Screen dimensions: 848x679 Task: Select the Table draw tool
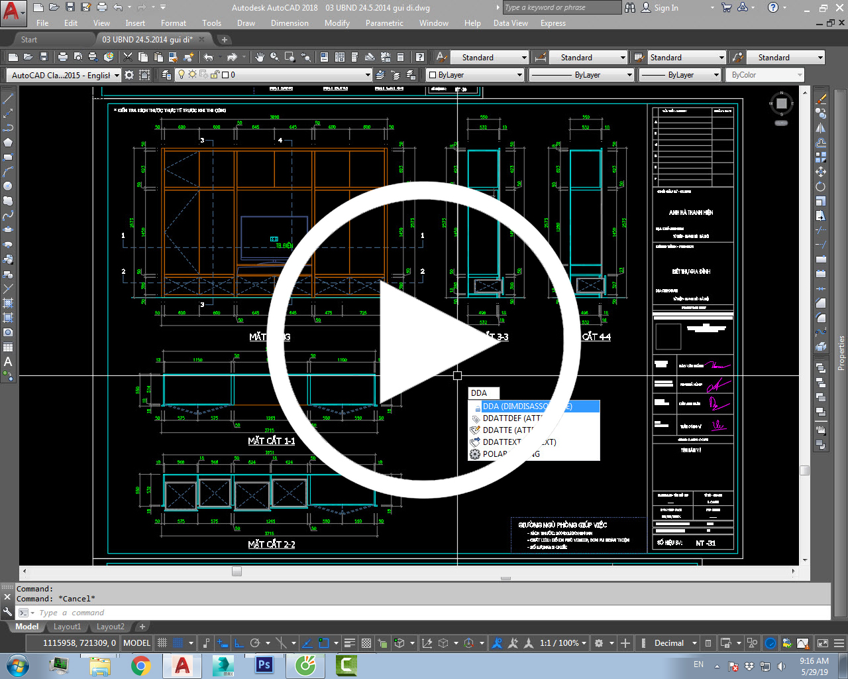pos(8,347)
